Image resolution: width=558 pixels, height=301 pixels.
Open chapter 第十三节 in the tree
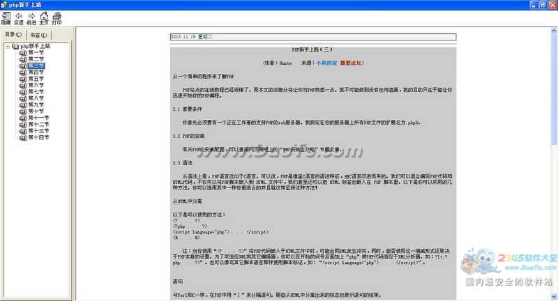38,131
